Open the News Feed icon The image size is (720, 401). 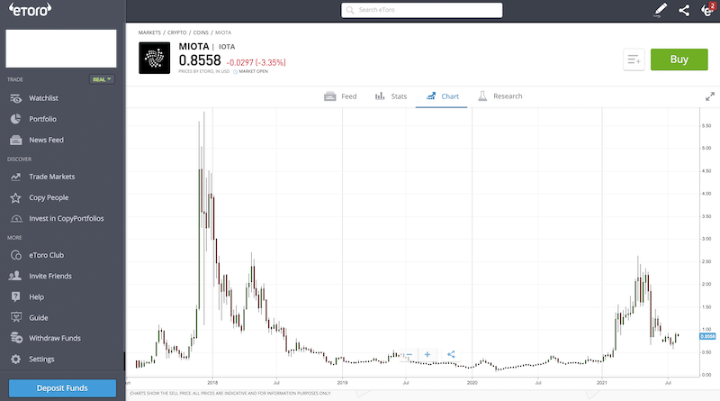[x=16, y=140]
